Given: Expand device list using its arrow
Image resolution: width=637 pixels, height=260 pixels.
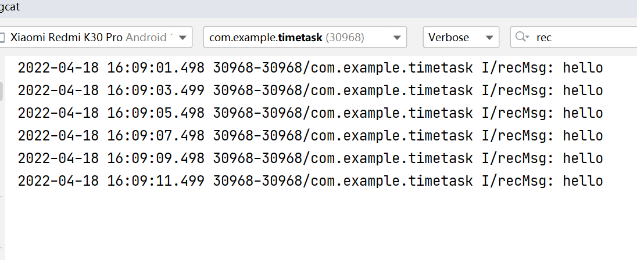Looking at the screenshot, I should click(x=182, y=38).
